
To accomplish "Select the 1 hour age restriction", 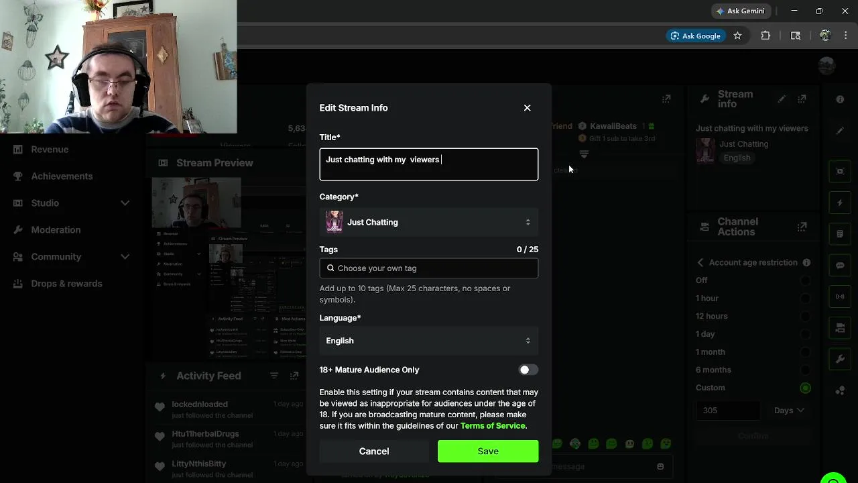I will pyautogui.click(x=805, y=299).
